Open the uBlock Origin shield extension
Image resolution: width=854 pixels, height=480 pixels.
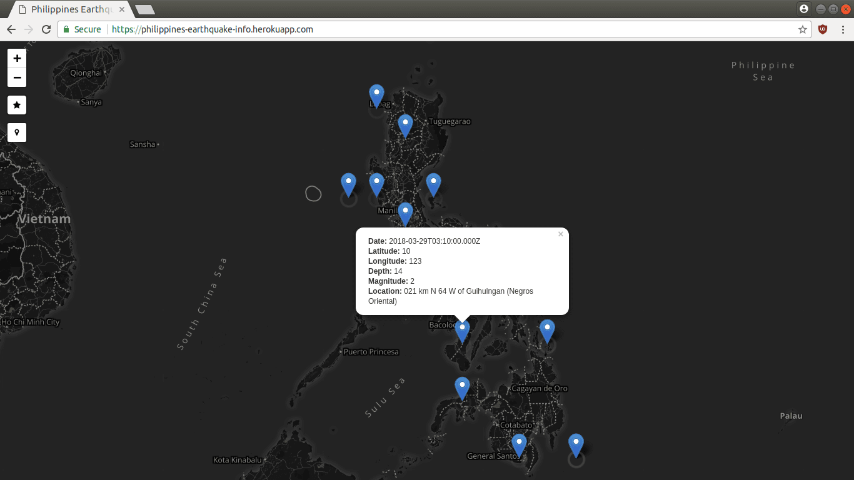click(x=821, y=29)
